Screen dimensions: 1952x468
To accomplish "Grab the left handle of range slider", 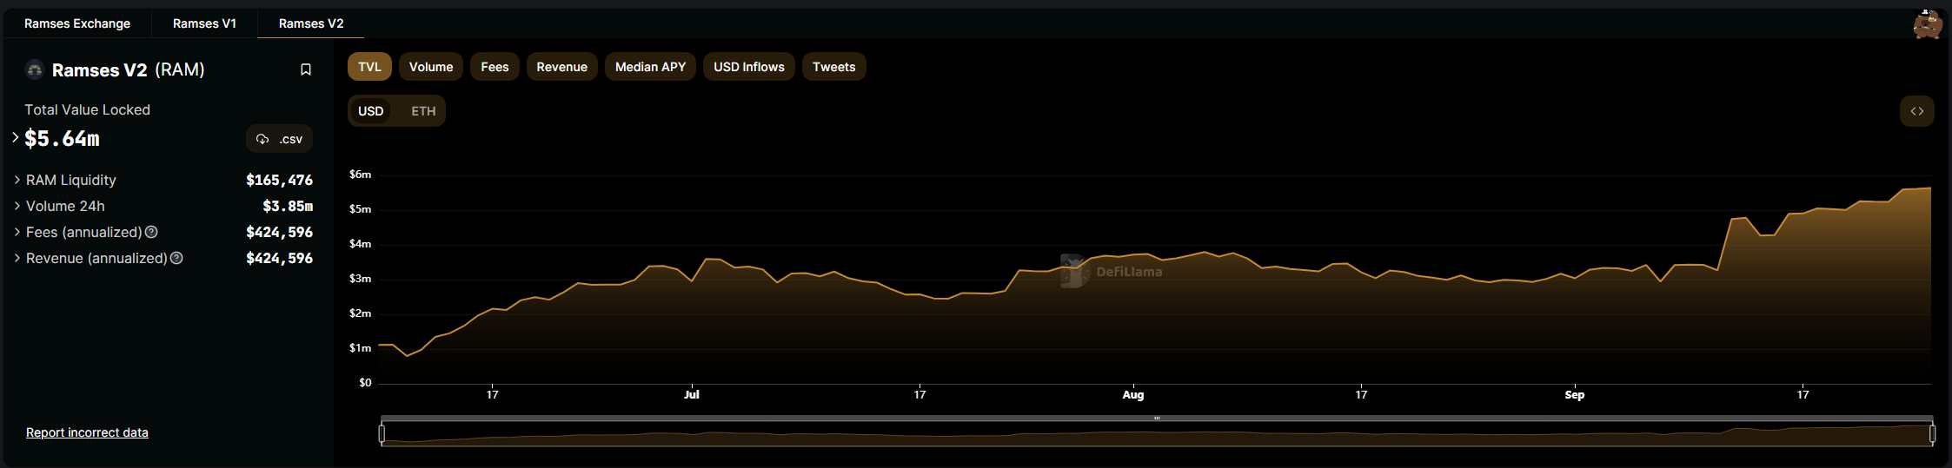I will click(x=382, y=432).
